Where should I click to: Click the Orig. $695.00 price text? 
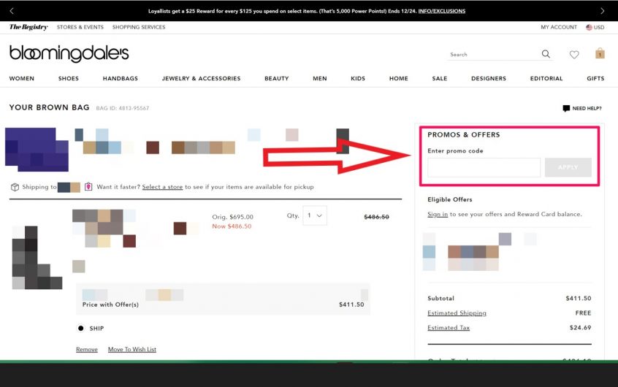[232, 217]
